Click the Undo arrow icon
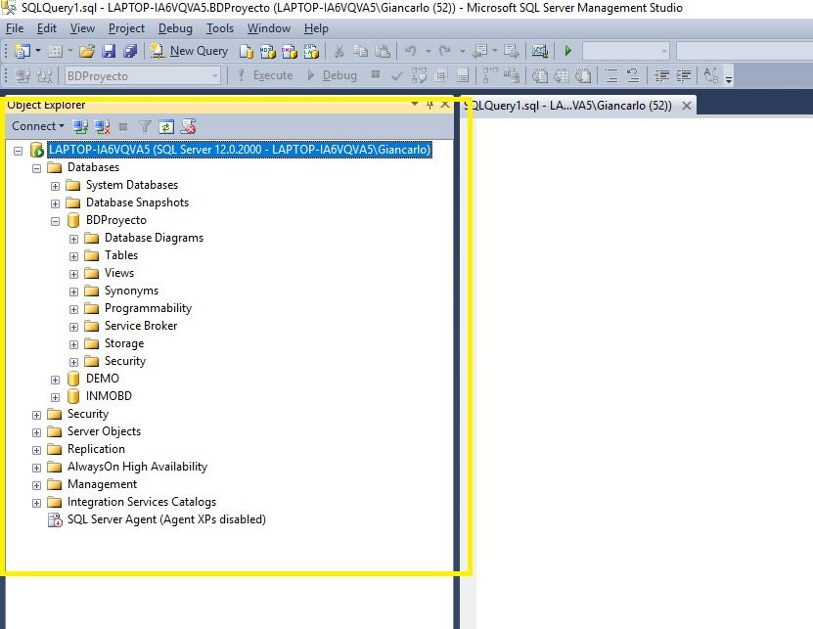This screenshot has width=813, height=629. (411, 51)
